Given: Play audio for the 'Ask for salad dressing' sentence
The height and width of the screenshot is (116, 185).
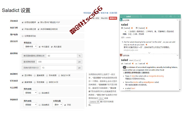Looking at the screenshot, I should coord(146,45).
